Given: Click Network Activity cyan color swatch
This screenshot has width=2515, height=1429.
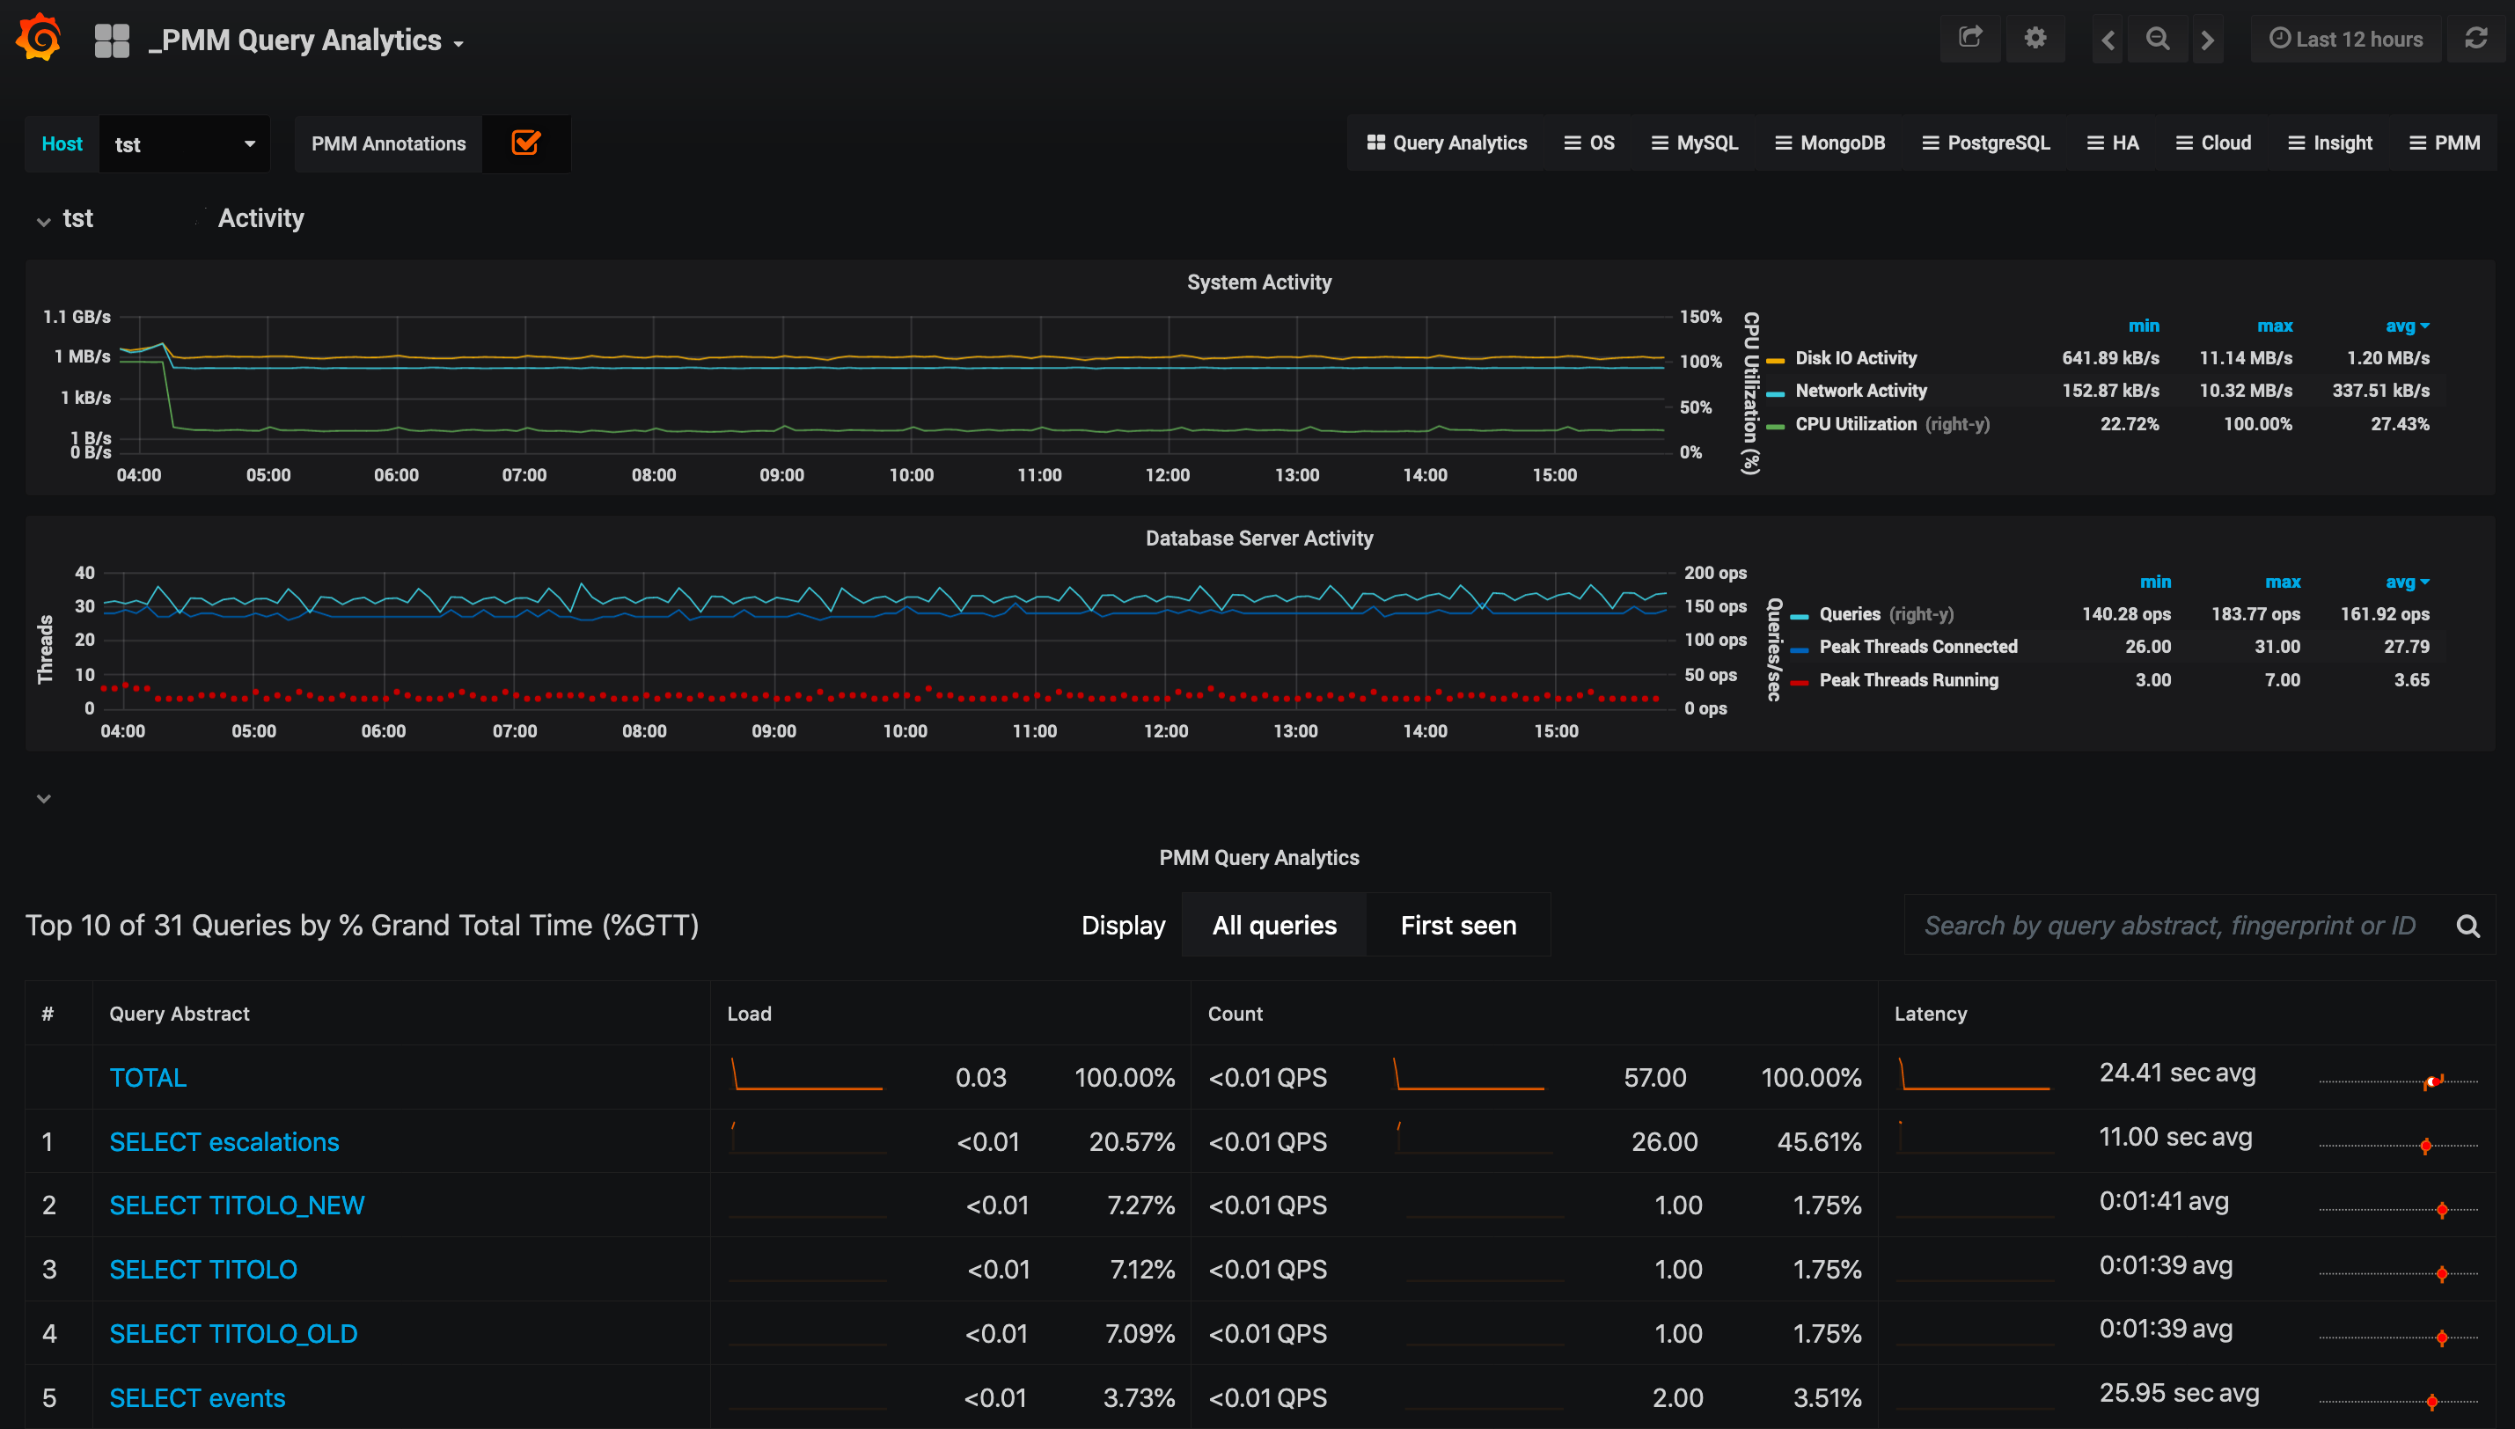Looking at the screenshot, I should pyautogui.click(x=1775, y=393).
